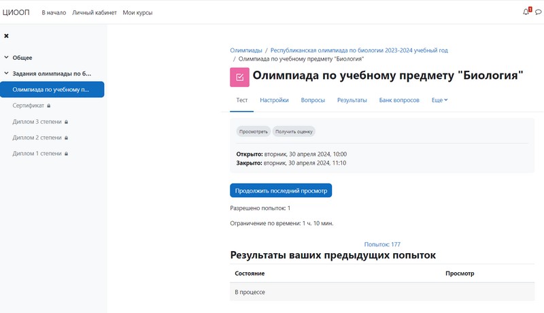The width and height of the screenshot is (544, 313).
Task: Click the pink quiz activity icon
Action: pos(239,77)
